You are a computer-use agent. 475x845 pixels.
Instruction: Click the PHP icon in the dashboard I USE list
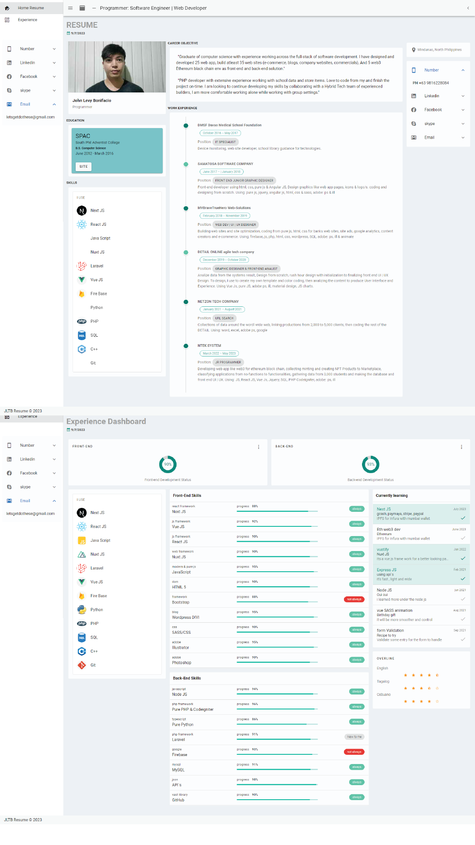tap(82, 624)
